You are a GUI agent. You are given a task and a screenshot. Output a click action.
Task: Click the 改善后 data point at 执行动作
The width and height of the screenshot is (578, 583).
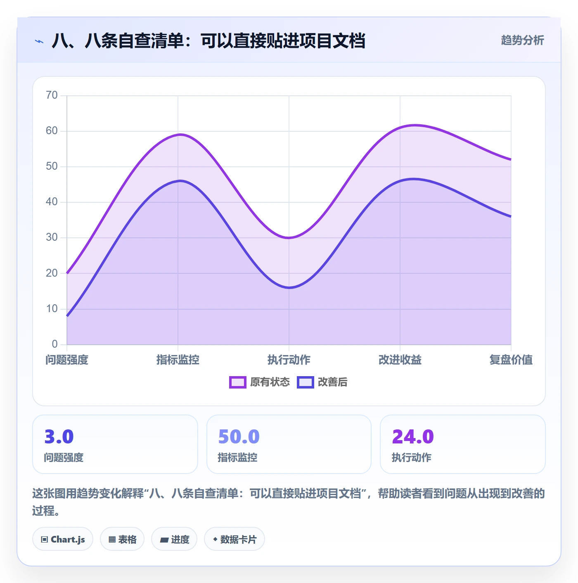(x=289, y=287)
